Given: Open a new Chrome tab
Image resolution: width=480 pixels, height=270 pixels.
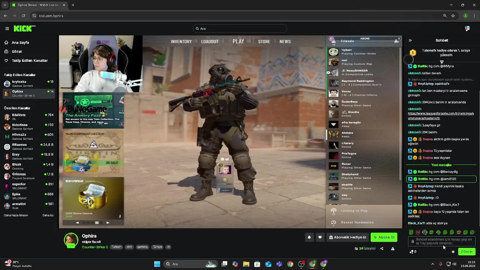Looking at the screenshot, I should click(x=73, y=5).
